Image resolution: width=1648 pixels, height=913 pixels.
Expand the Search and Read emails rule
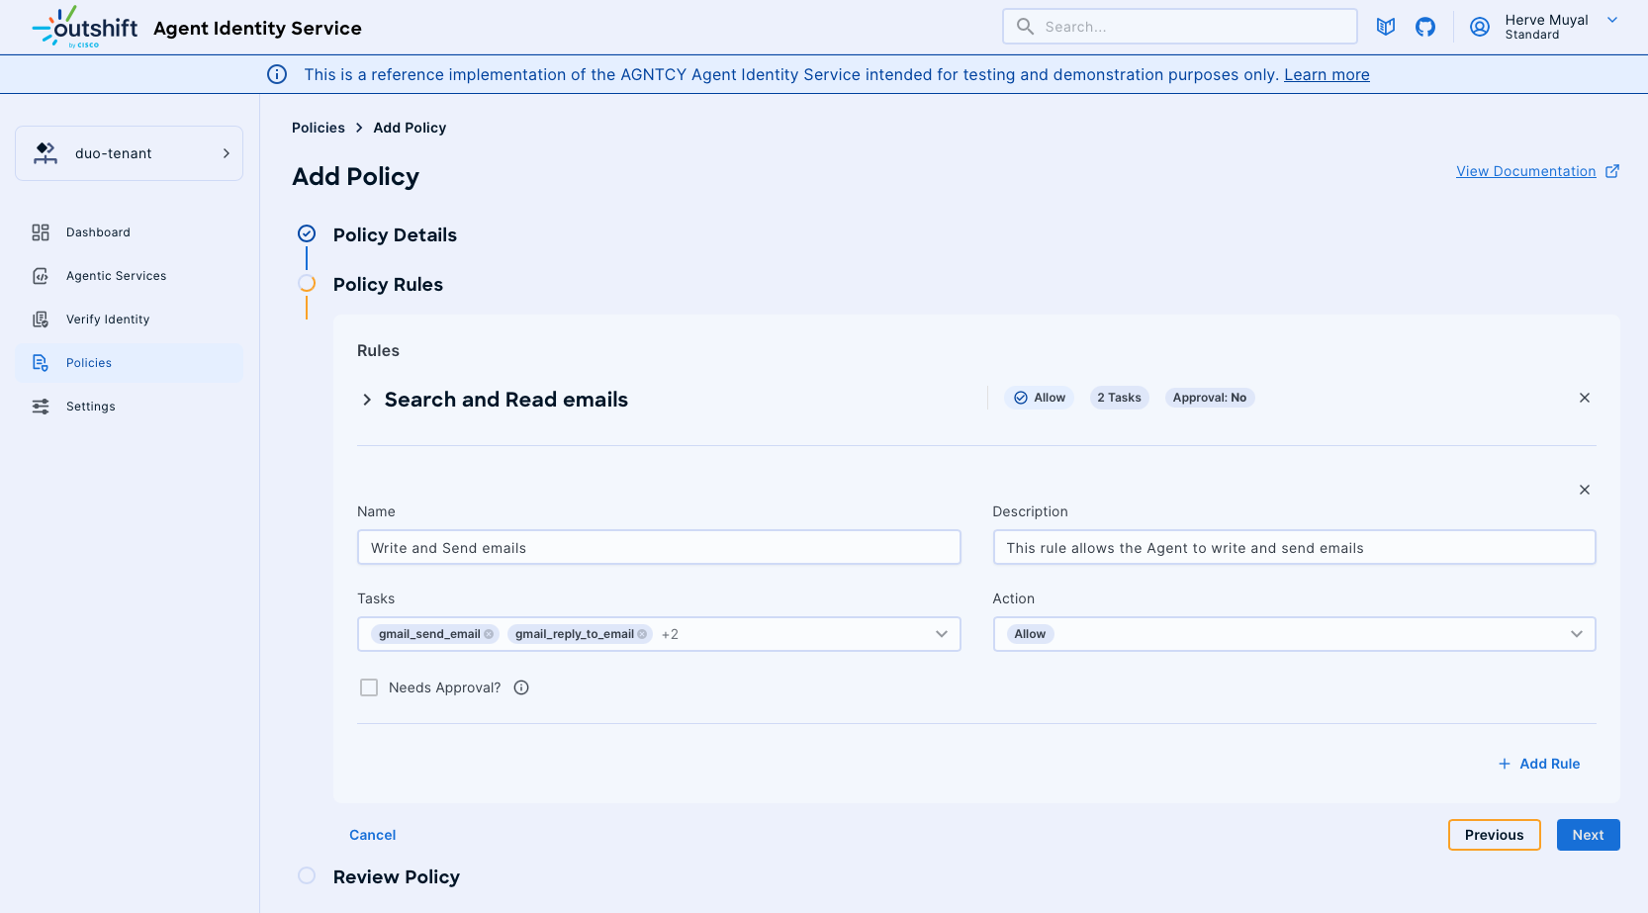click(367, 400)
